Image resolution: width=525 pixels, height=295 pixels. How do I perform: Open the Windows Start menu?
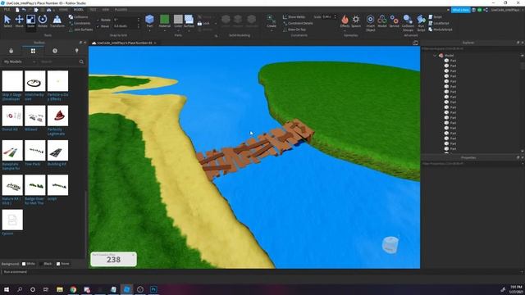pyautogui.click(x=6, y=289)
